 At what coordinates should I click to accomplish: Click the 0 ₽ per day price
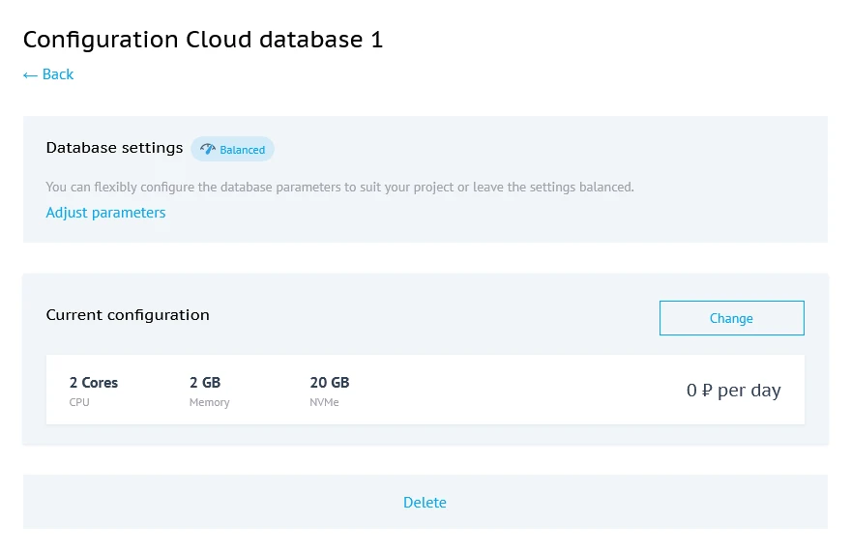(733, 391)
